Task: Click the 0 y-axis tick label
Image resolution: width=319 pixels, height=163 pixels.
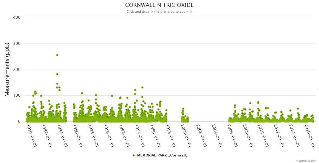Action: click(x=19, y=121)
